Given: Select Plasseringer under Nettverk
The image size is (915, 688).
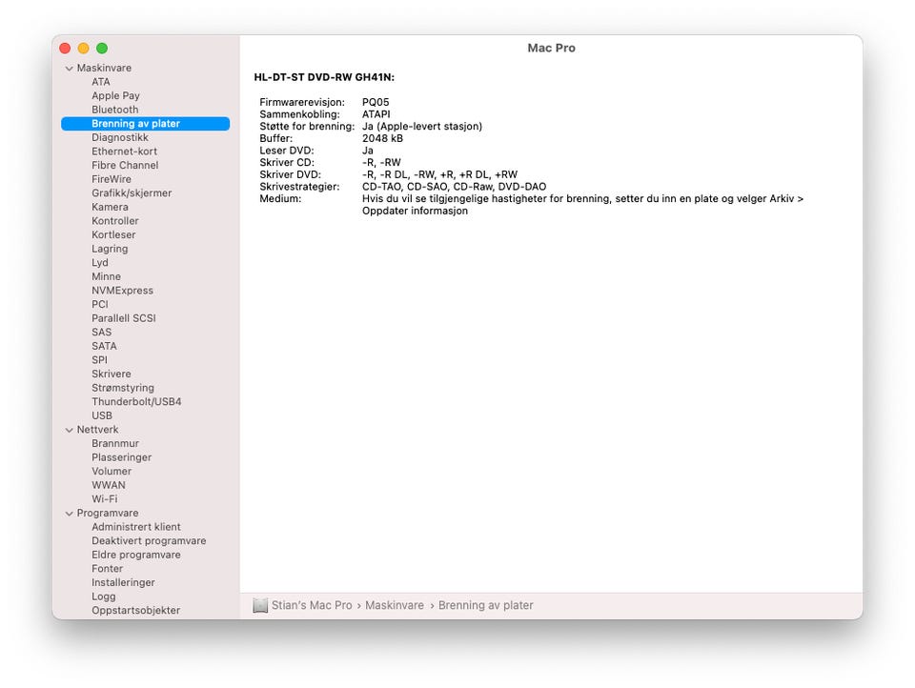Looking at the screenshot, I should click(121, 457).
